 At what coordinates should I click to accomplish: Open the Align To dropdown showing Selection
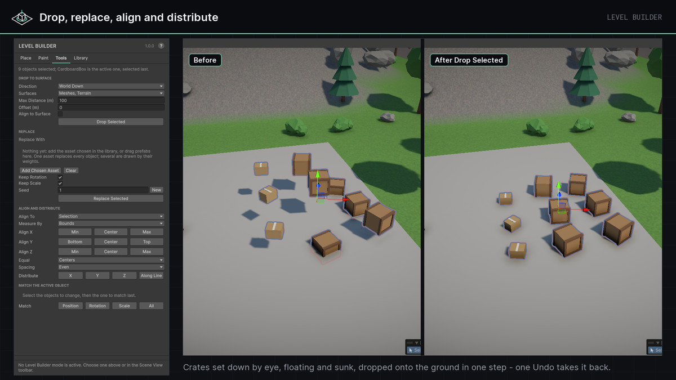tap(111, 216)
